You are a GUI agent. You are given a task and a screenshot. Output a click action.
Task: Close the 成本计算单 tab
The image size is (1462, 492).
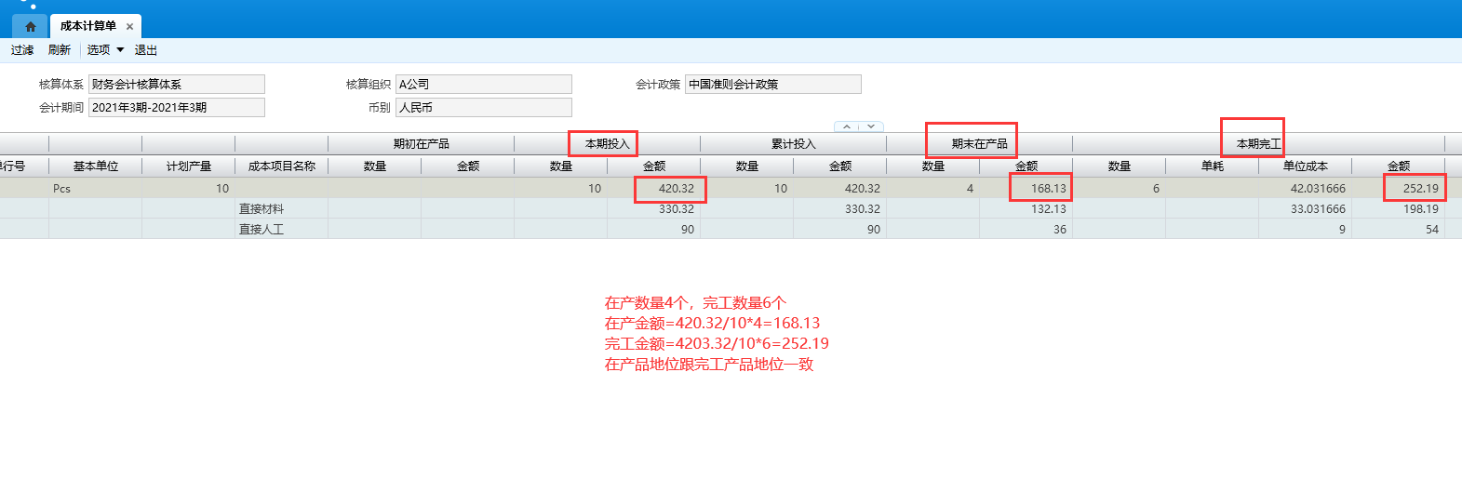(x=129, y=27)
